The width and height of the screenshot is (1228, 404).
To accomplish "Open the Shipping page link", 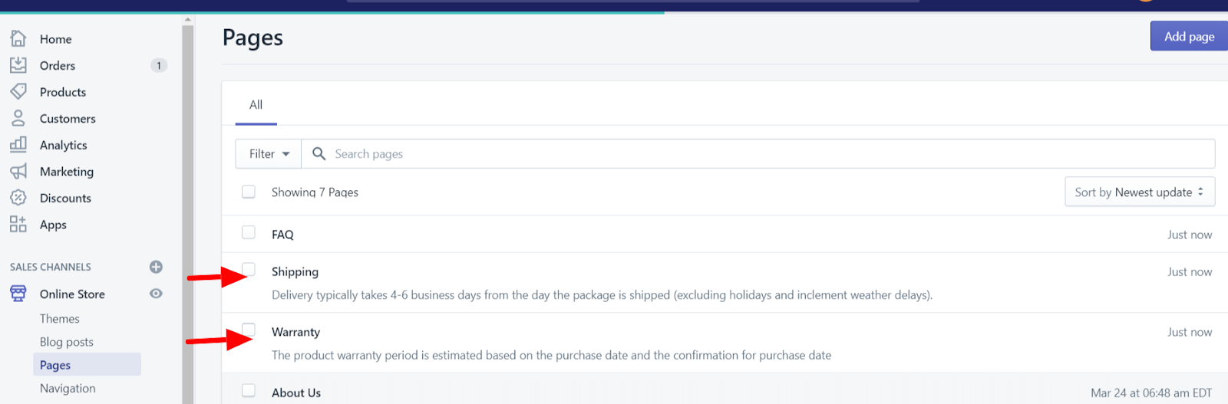I will pyautogui.click(x=295, y=272).
